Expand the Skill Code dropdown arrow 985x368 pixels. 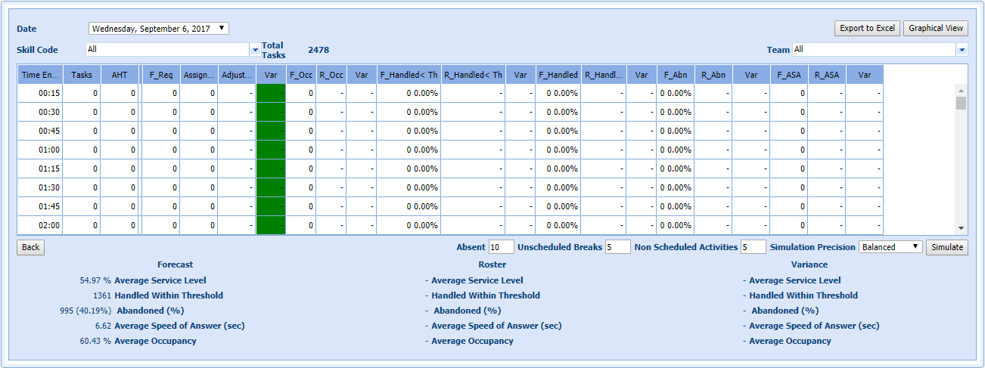(x=254, y=50)
